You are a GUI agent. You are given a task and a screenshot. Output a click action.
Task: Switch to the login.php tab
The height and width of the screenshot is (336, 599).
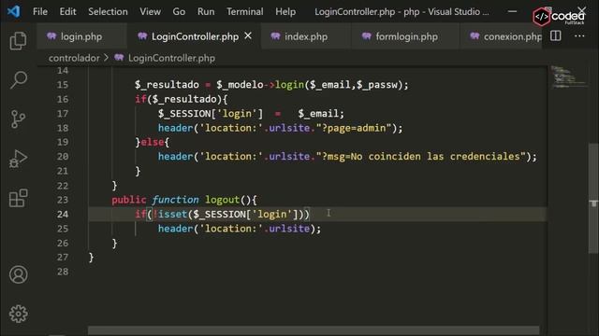[81, 36]
